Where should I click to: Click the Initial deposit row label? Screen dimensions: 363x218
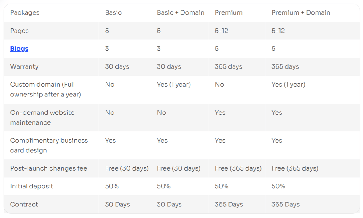tap(32, 186)
